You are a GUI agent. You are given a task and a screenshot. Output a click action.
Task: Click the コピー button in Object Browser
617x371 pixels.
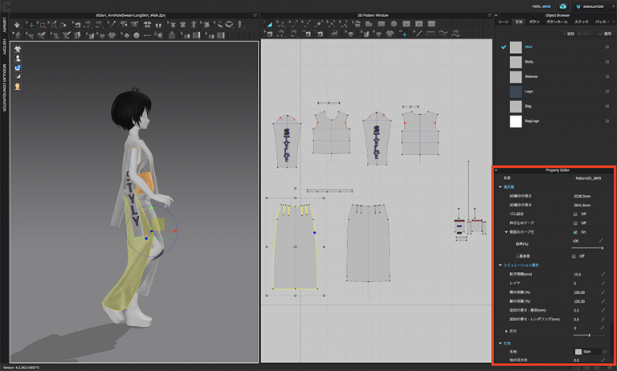click(x=585, y=34)
